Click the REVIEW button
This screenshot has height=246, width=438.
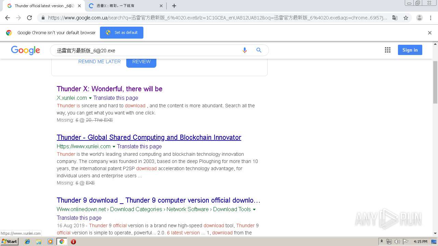tap(141, 62)
